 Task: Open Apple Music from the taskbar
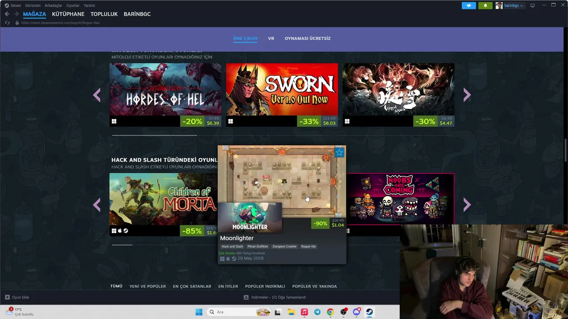pyautogui.click(x=304, y=312)
